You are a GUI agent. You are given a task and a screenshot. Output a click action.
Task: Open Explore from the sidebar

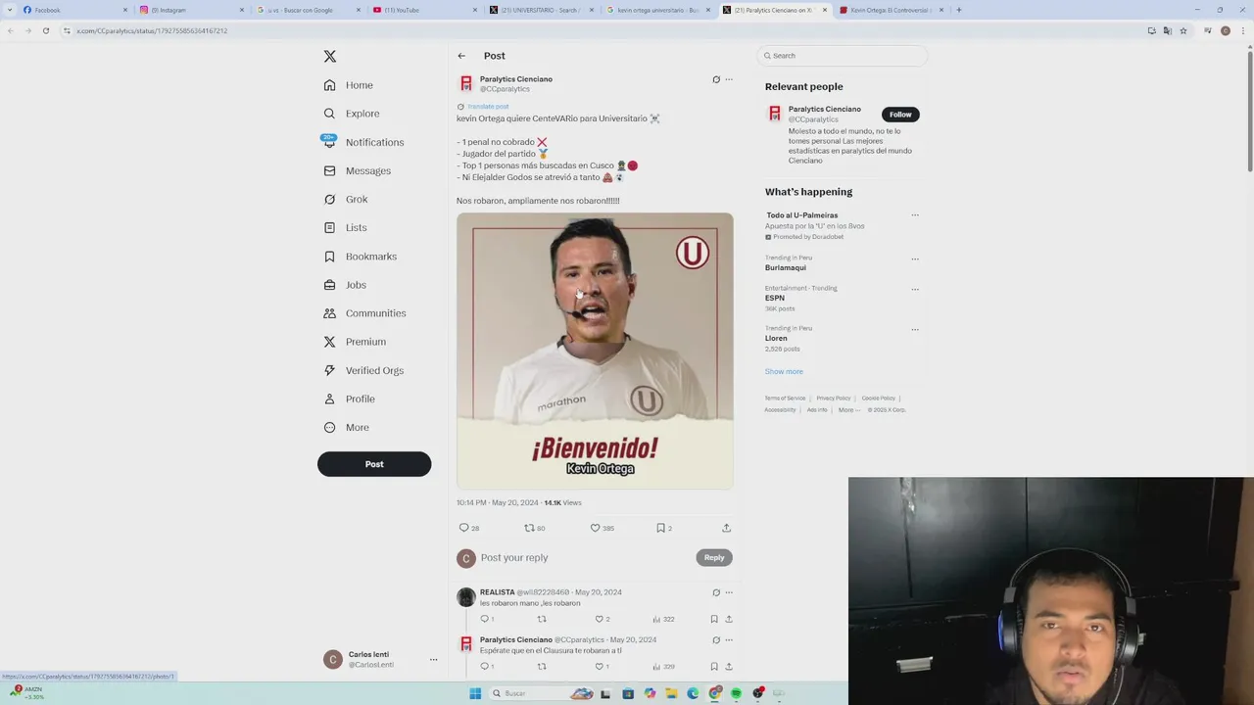click(352, 114)
